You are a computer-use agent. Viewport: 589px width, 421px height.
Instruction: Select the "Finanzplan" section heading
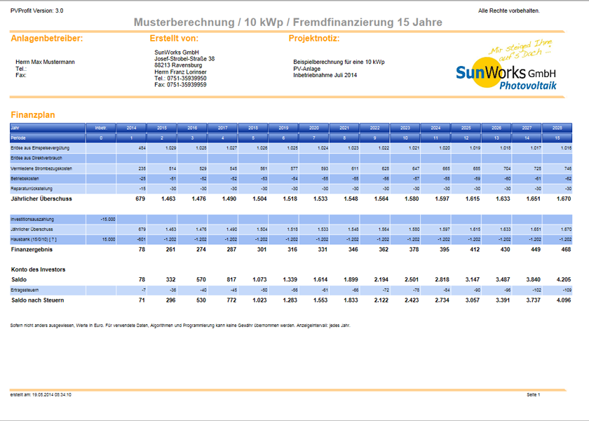point(33,115)
